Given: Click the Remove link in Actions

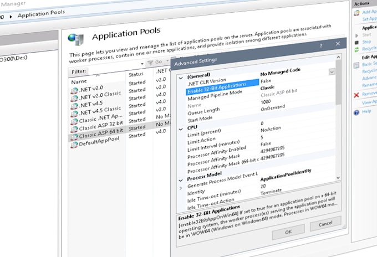Looking at the screenshot, I should pyautogui.click(x=370, y=94).
